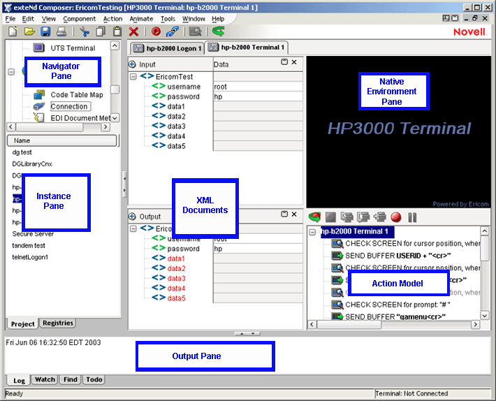Click the Name column header
Viewport: 496px width, 401px height.
click(x=61, y=140)
